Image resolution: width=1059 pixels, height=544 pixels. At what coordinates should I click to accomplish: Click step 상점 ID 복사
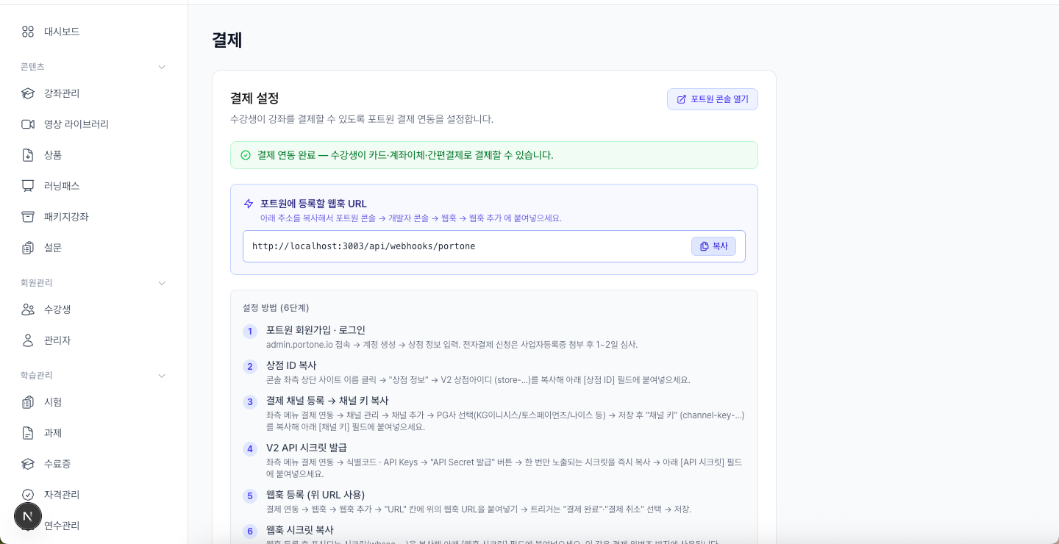(x=291, y=365)
